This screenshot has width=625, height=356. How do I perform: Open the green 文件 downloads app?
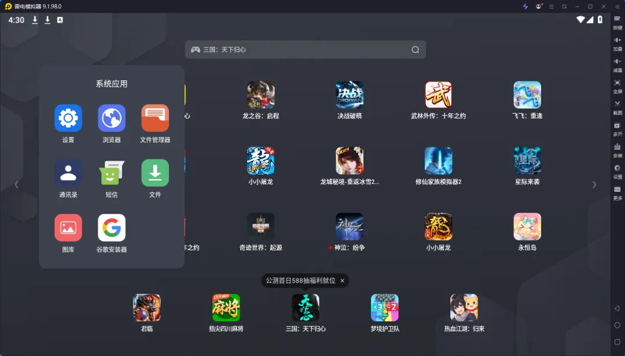point(155,173)
